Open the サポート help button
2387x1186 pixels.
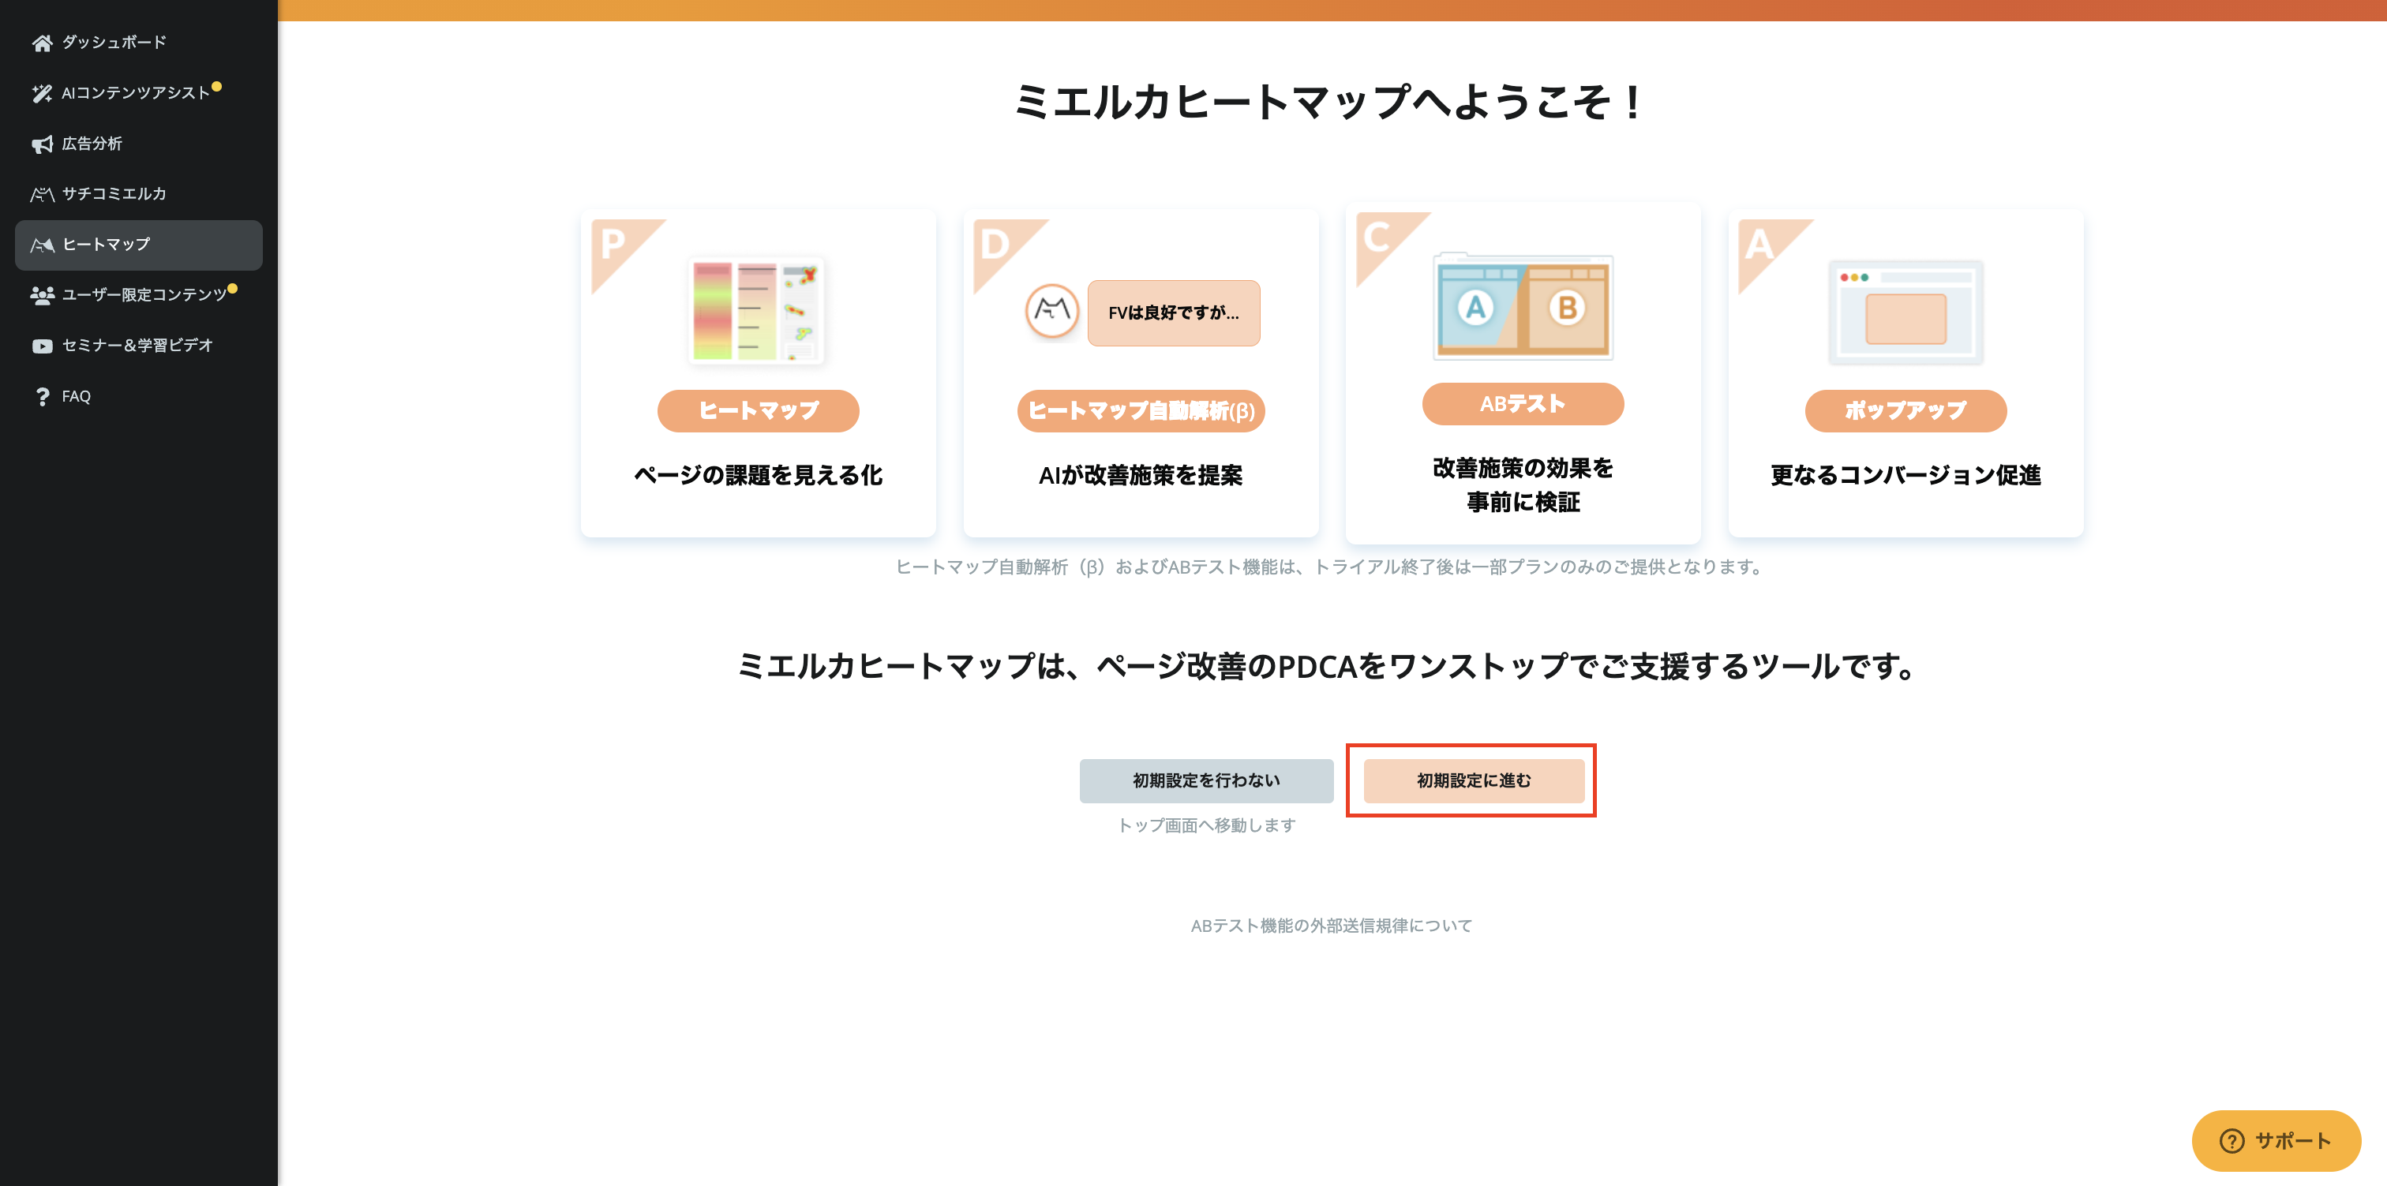coord(2275,1140)
